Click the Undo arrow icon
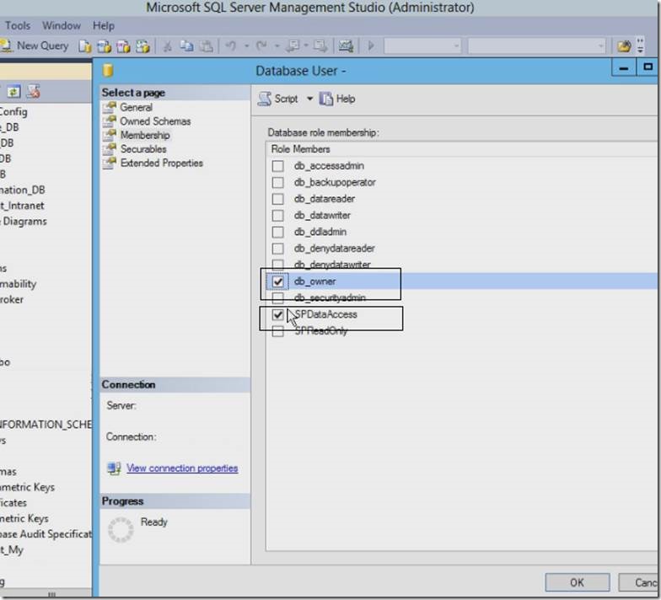Viewport: 661px width, 600px height. point(231,46)
